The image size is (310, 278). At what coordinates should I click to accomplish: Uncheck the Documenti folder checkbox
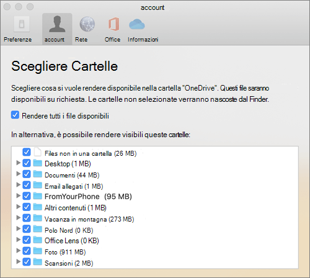point(27,174)
